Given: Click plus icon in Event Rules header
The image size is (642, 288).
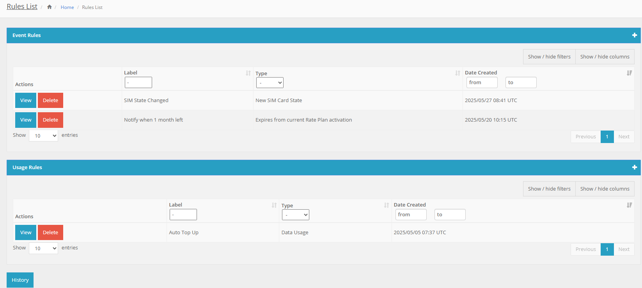Looking at the screenshot, I should (634, 35).
